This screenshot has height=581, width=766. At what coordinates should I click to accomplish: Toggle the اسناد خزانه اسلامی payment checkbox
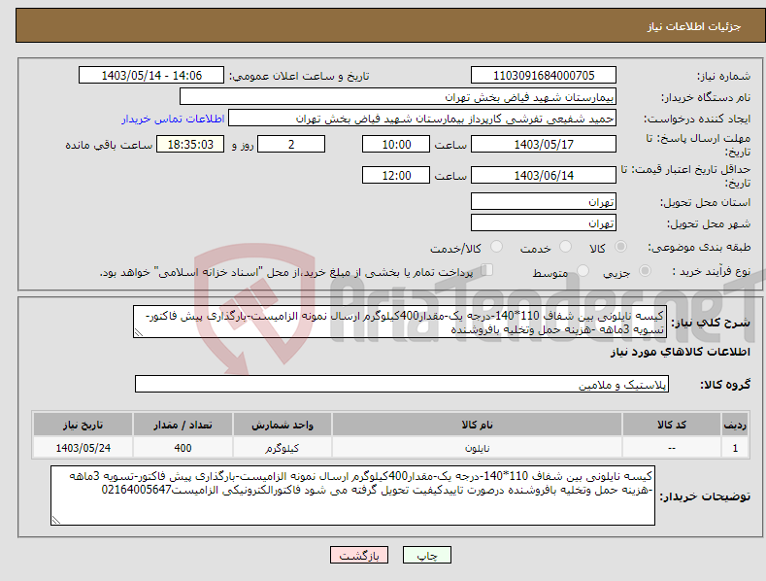pyautogui.click(x=487, y=270)
